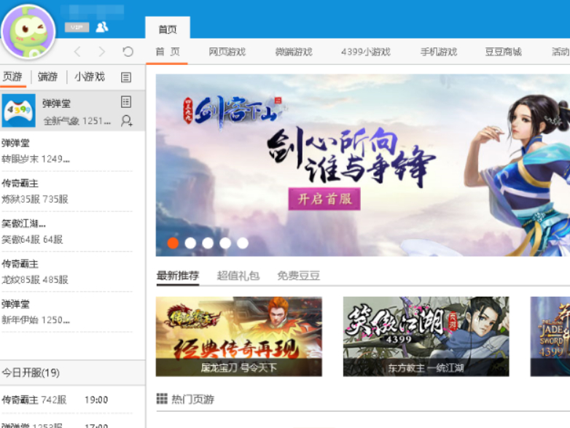Screen dimensions: 570x428
Task: Switch to 页游 sidebar tab
Action: coord(12,77)
